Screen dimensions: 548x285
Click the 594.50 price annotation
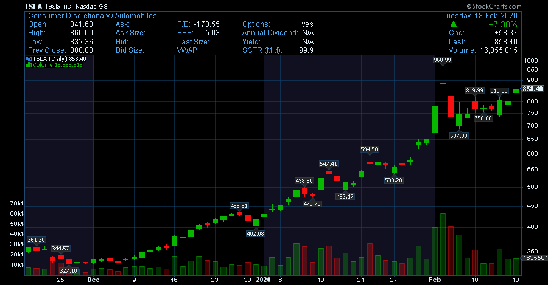point(369,149)
